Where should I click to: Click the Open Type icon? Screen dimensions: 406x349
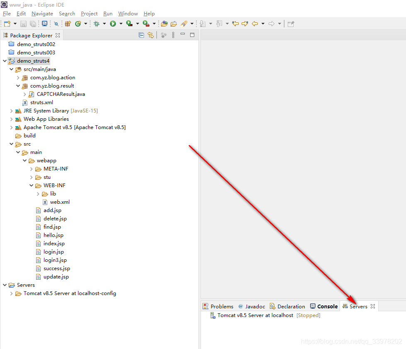[x=164, y=24]
